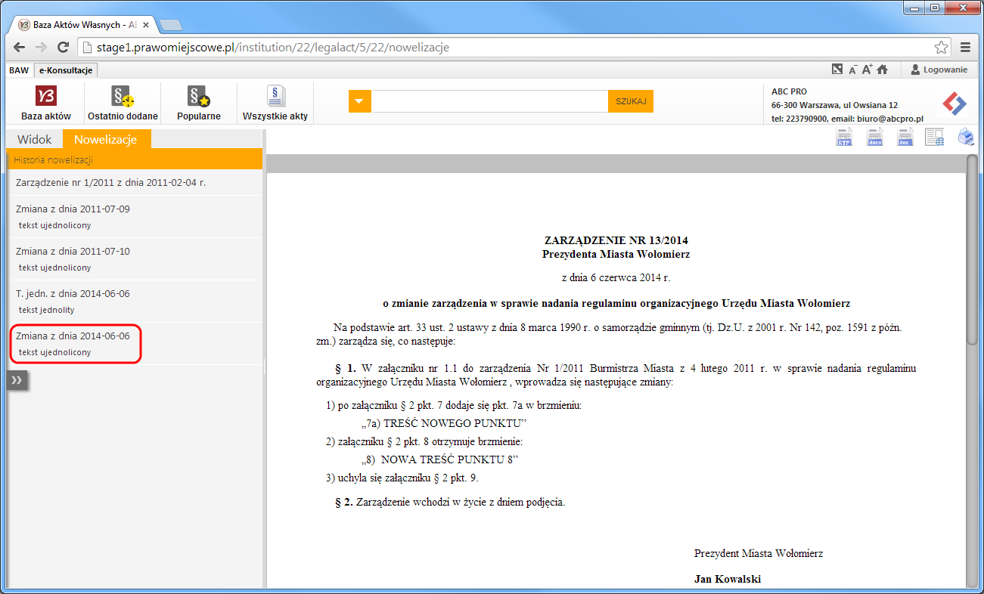Image resolution: width=984 pixels, height=594 pixels.
Task: Expand side panel with double chevron
Action: tap(17, 381)
